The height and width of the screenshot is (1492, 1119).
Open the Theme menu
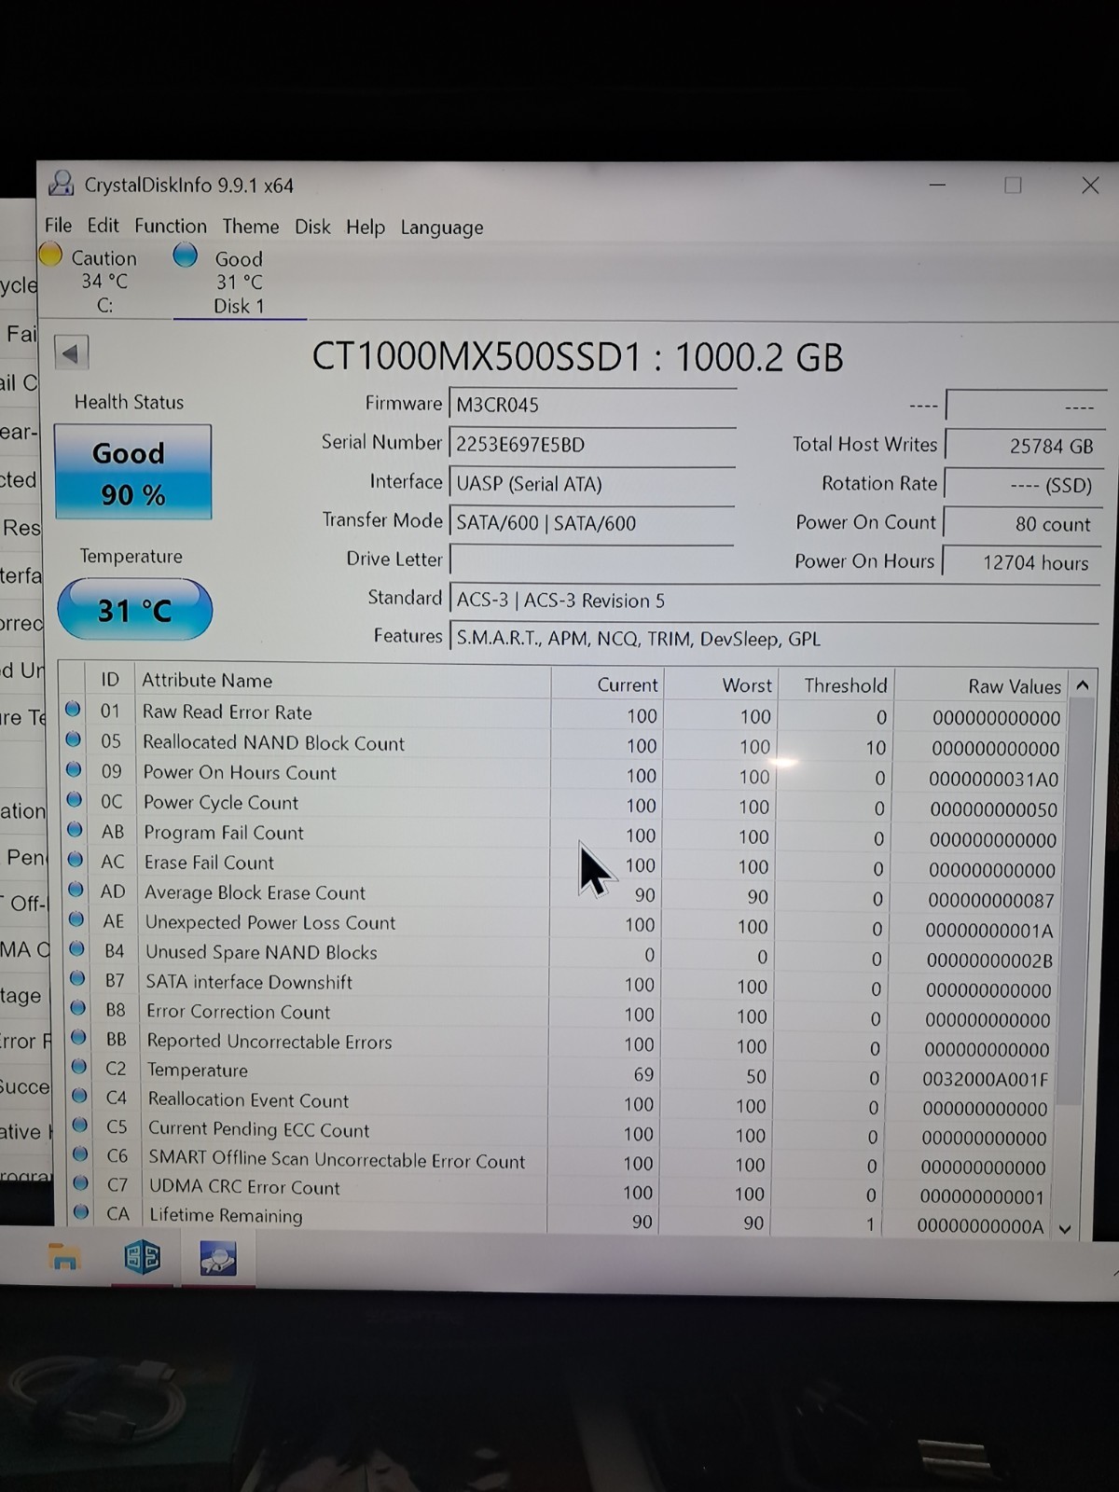click(250, 227)
